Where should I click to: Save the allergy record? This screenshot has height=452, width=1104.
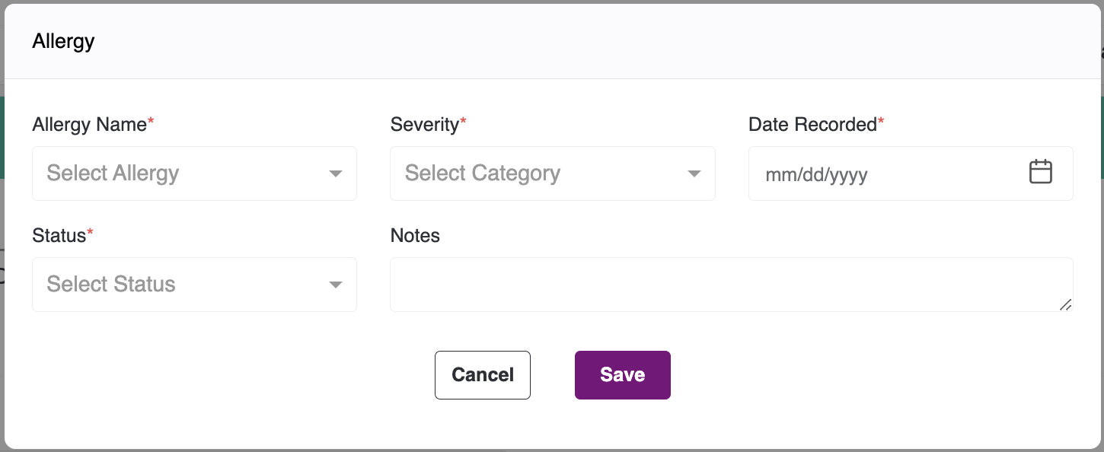tap(622, 375)
